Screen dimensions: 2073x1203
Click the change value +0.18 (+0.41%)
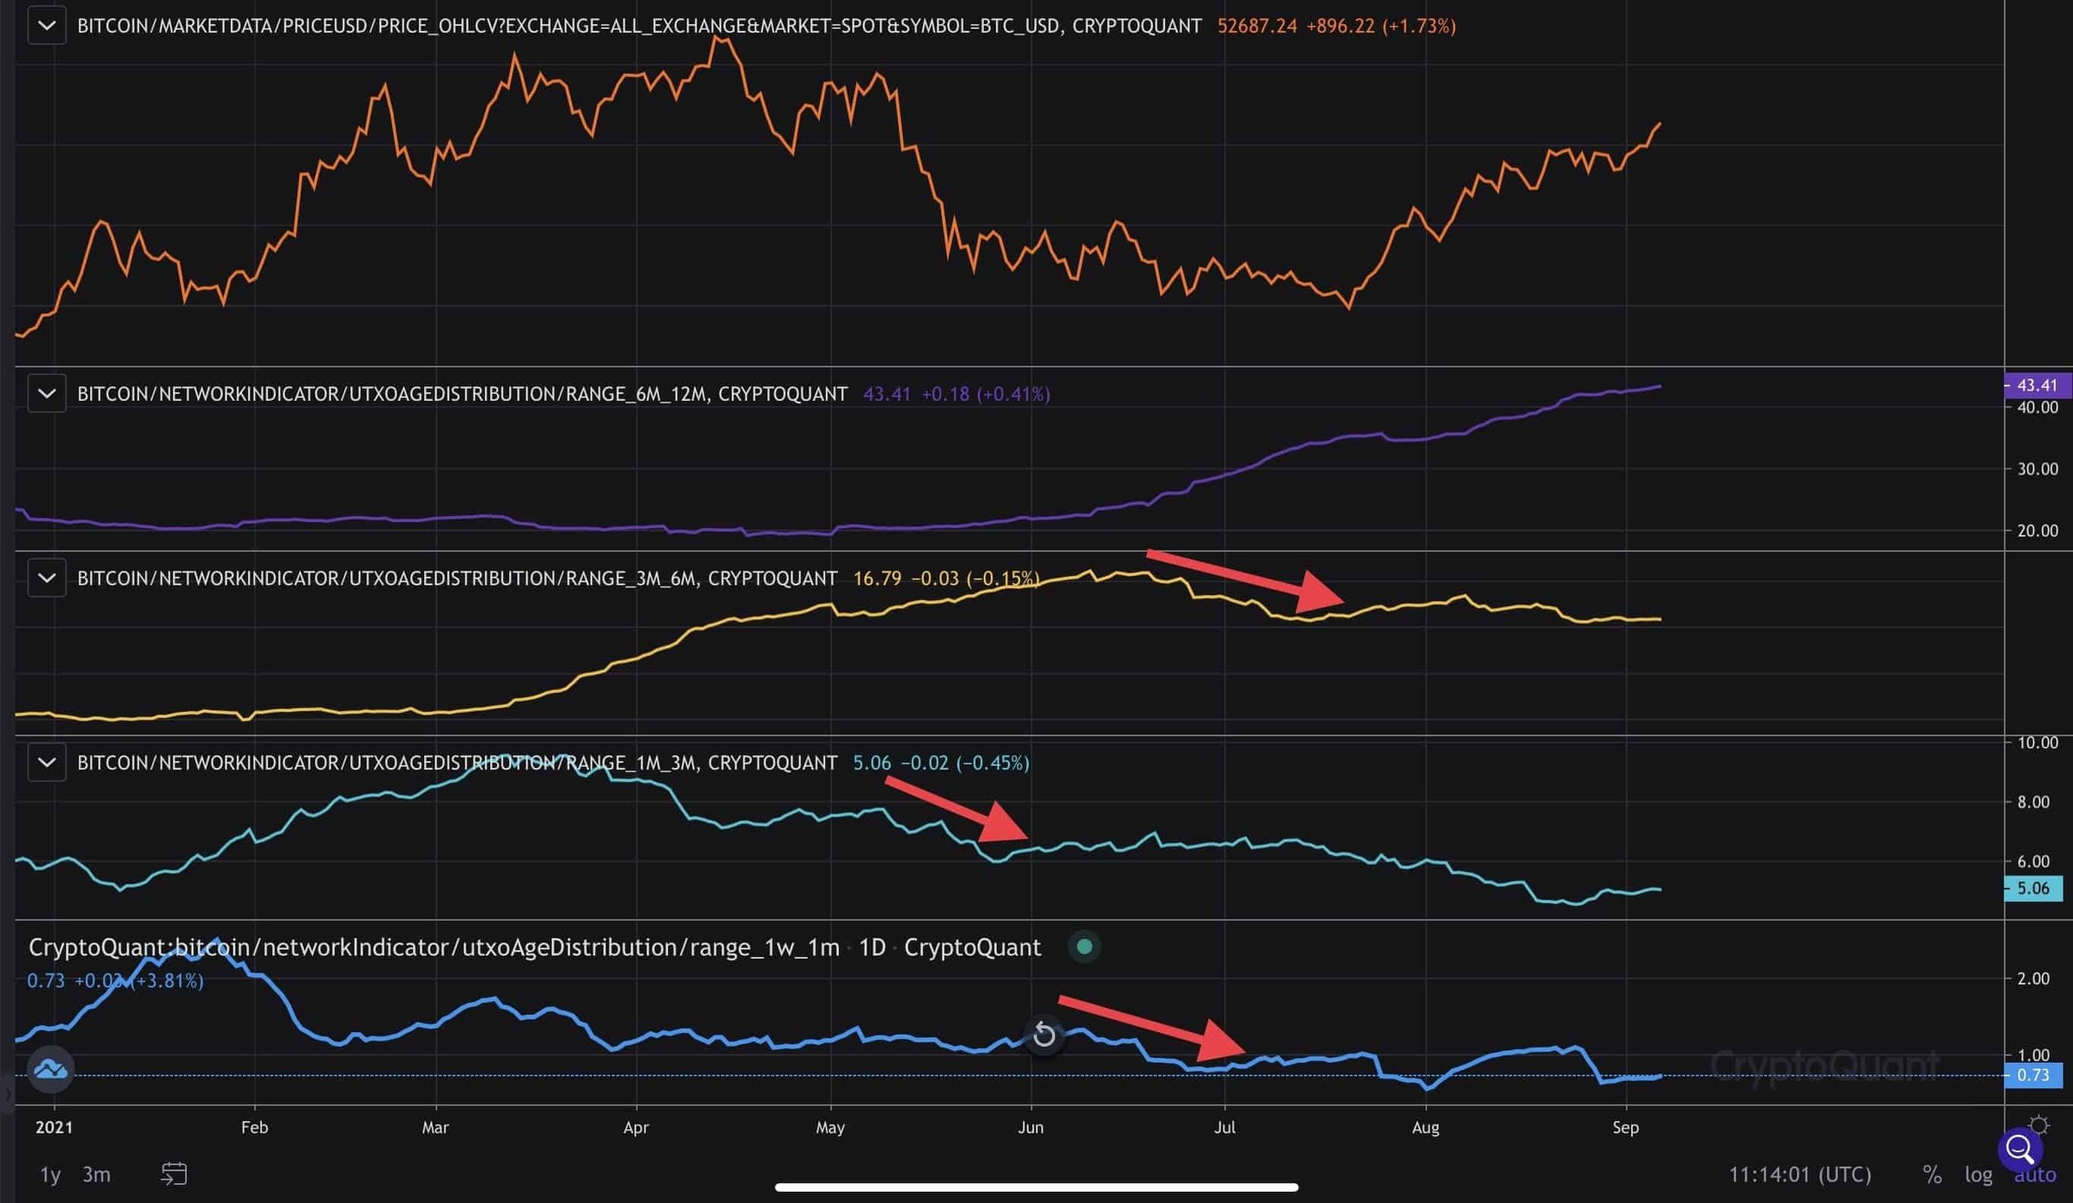pos(985,394)
